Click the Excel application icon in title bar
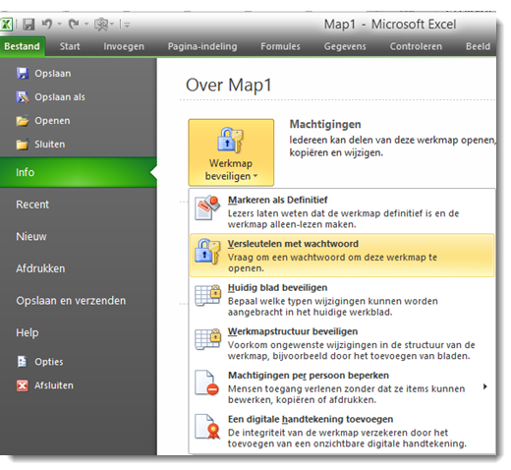 point(6,24)
